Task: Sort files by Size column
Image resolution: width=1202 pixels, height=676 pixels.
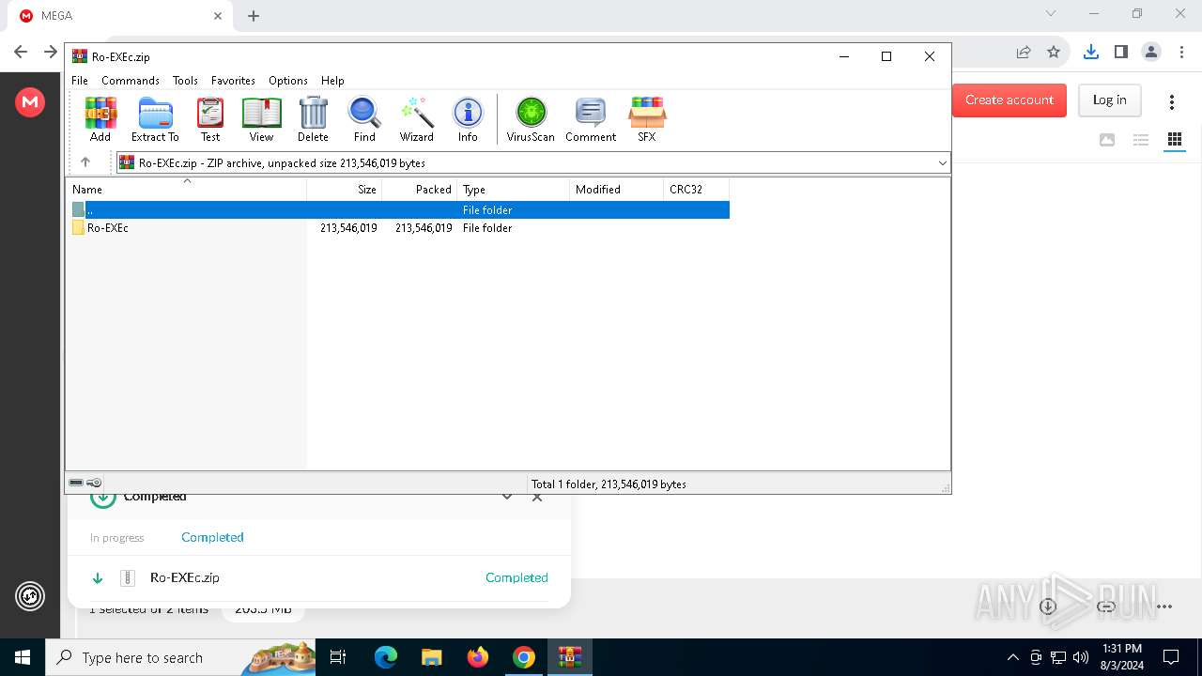Action: [x=345, y=189]
